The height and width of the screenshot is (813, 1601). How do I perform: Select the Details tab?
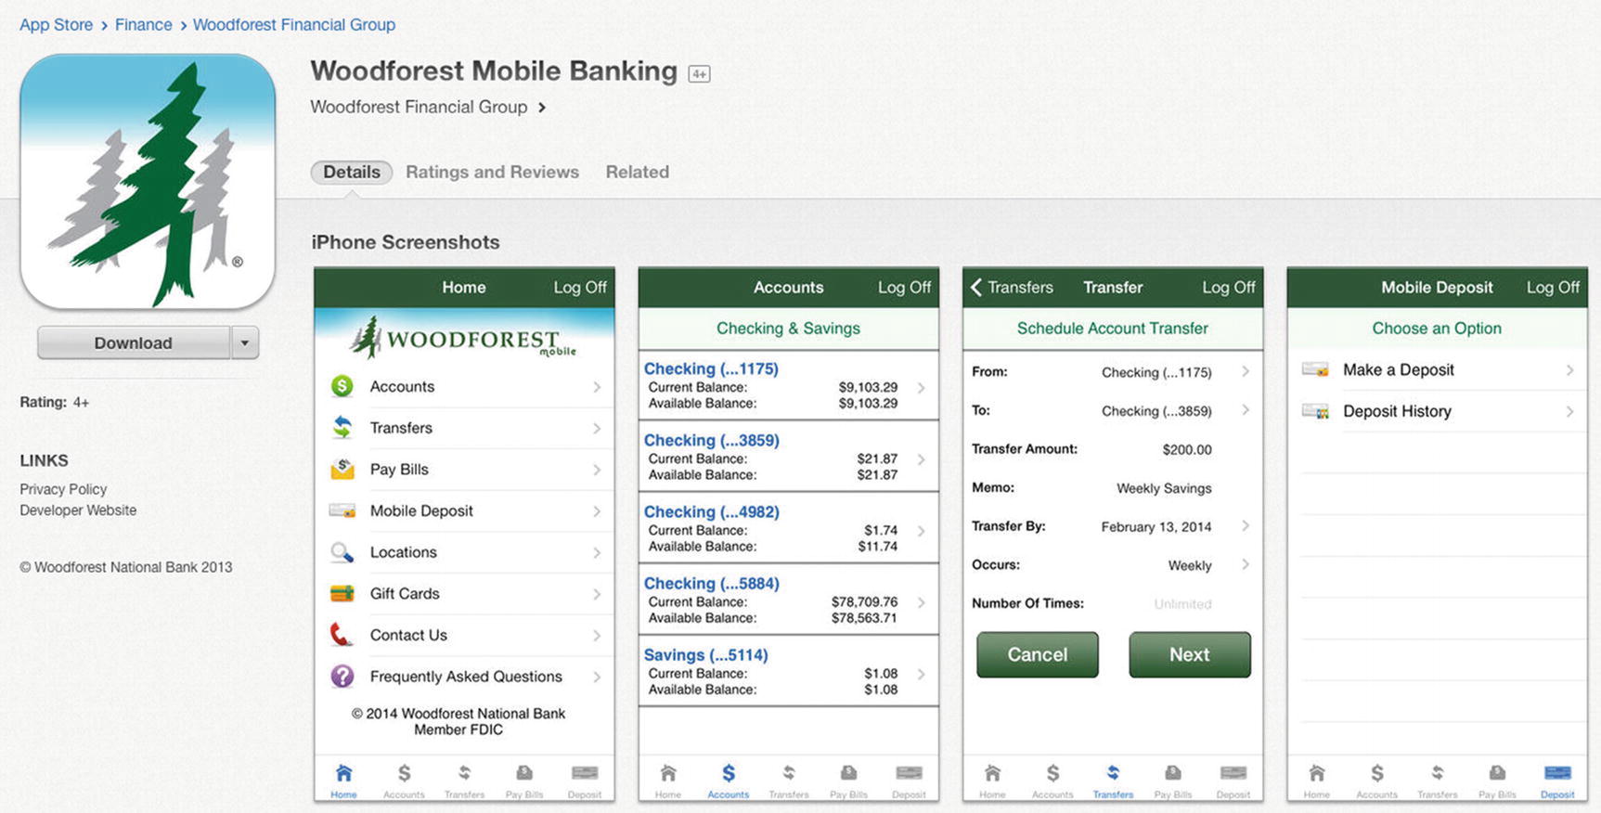352,173
